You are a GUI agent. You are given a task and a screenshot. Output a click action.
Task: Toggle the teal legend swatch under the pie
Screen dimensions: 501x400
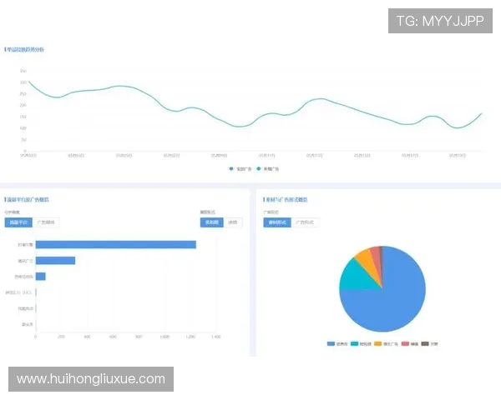355,343
